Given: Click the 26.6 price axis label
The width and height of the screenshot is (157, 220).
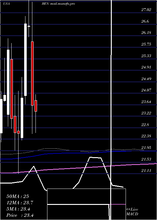Looking at the screenshot, I should tap(145, 21).
